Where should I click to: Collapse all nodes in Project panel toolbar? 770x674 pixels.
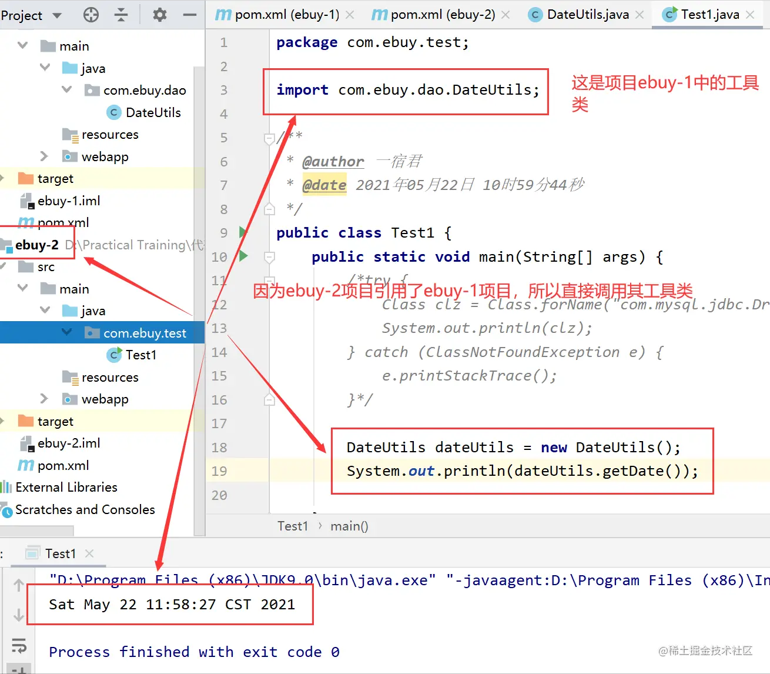click(x=121, y=15)
